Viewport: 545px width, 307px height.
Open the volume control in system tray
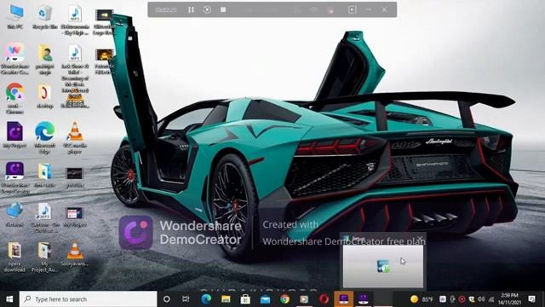(481, 299)
